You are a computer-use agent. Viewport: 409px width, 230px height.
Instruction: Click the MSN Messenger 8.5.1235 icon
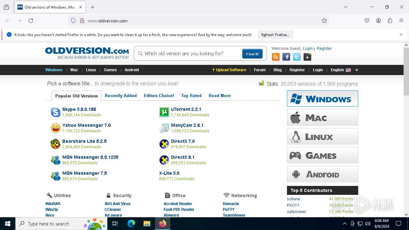click(56, 160)
